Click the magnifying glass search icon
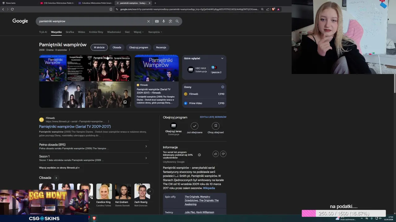The height and width of the screenshot is (222, 396). click(177, 21)
